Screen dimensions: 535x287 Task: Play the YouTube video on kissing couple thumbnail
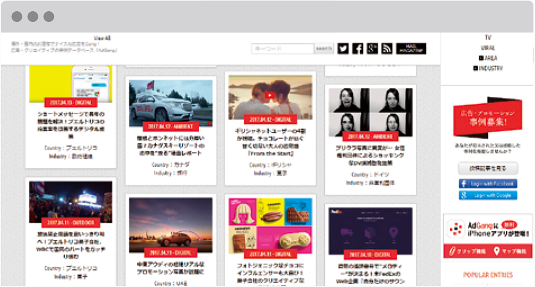270,95
